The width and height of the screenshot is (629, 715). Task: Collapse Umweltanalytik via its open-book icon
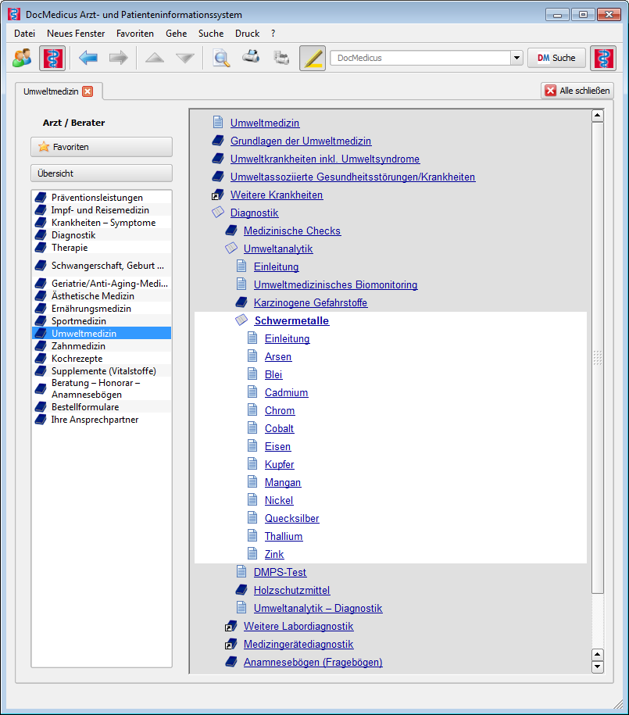pos(231,248)
